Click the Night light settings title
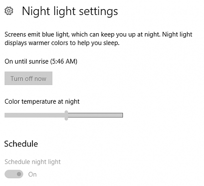 (70, 11)
